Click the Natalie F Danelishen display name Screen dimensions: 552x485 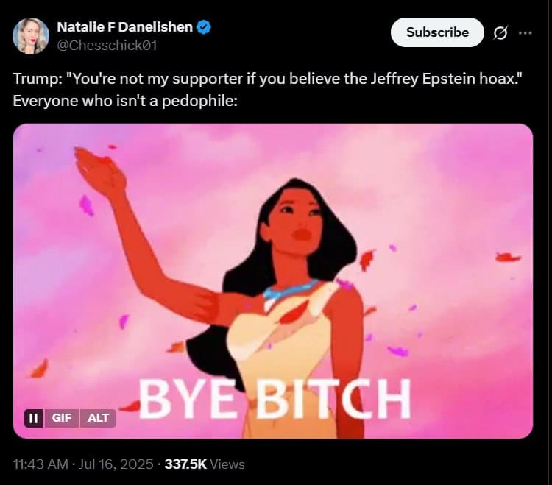124,27
